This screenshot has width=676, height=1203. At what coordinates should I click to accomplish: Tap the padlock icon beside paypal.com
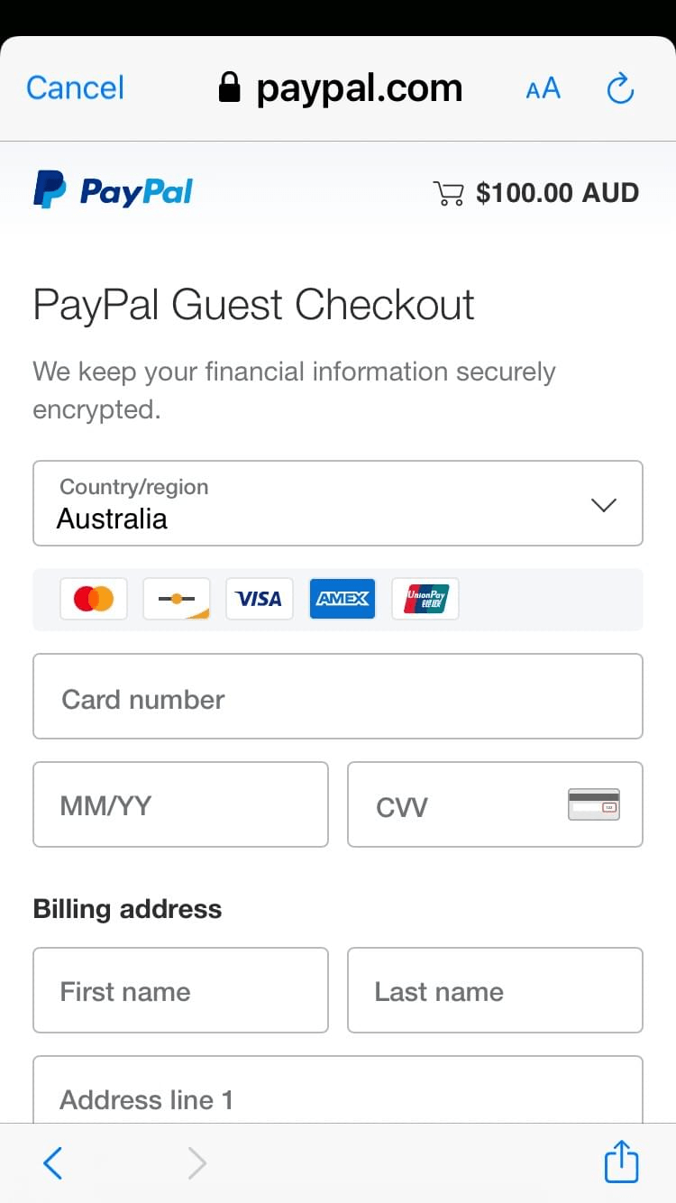point(230,87)
